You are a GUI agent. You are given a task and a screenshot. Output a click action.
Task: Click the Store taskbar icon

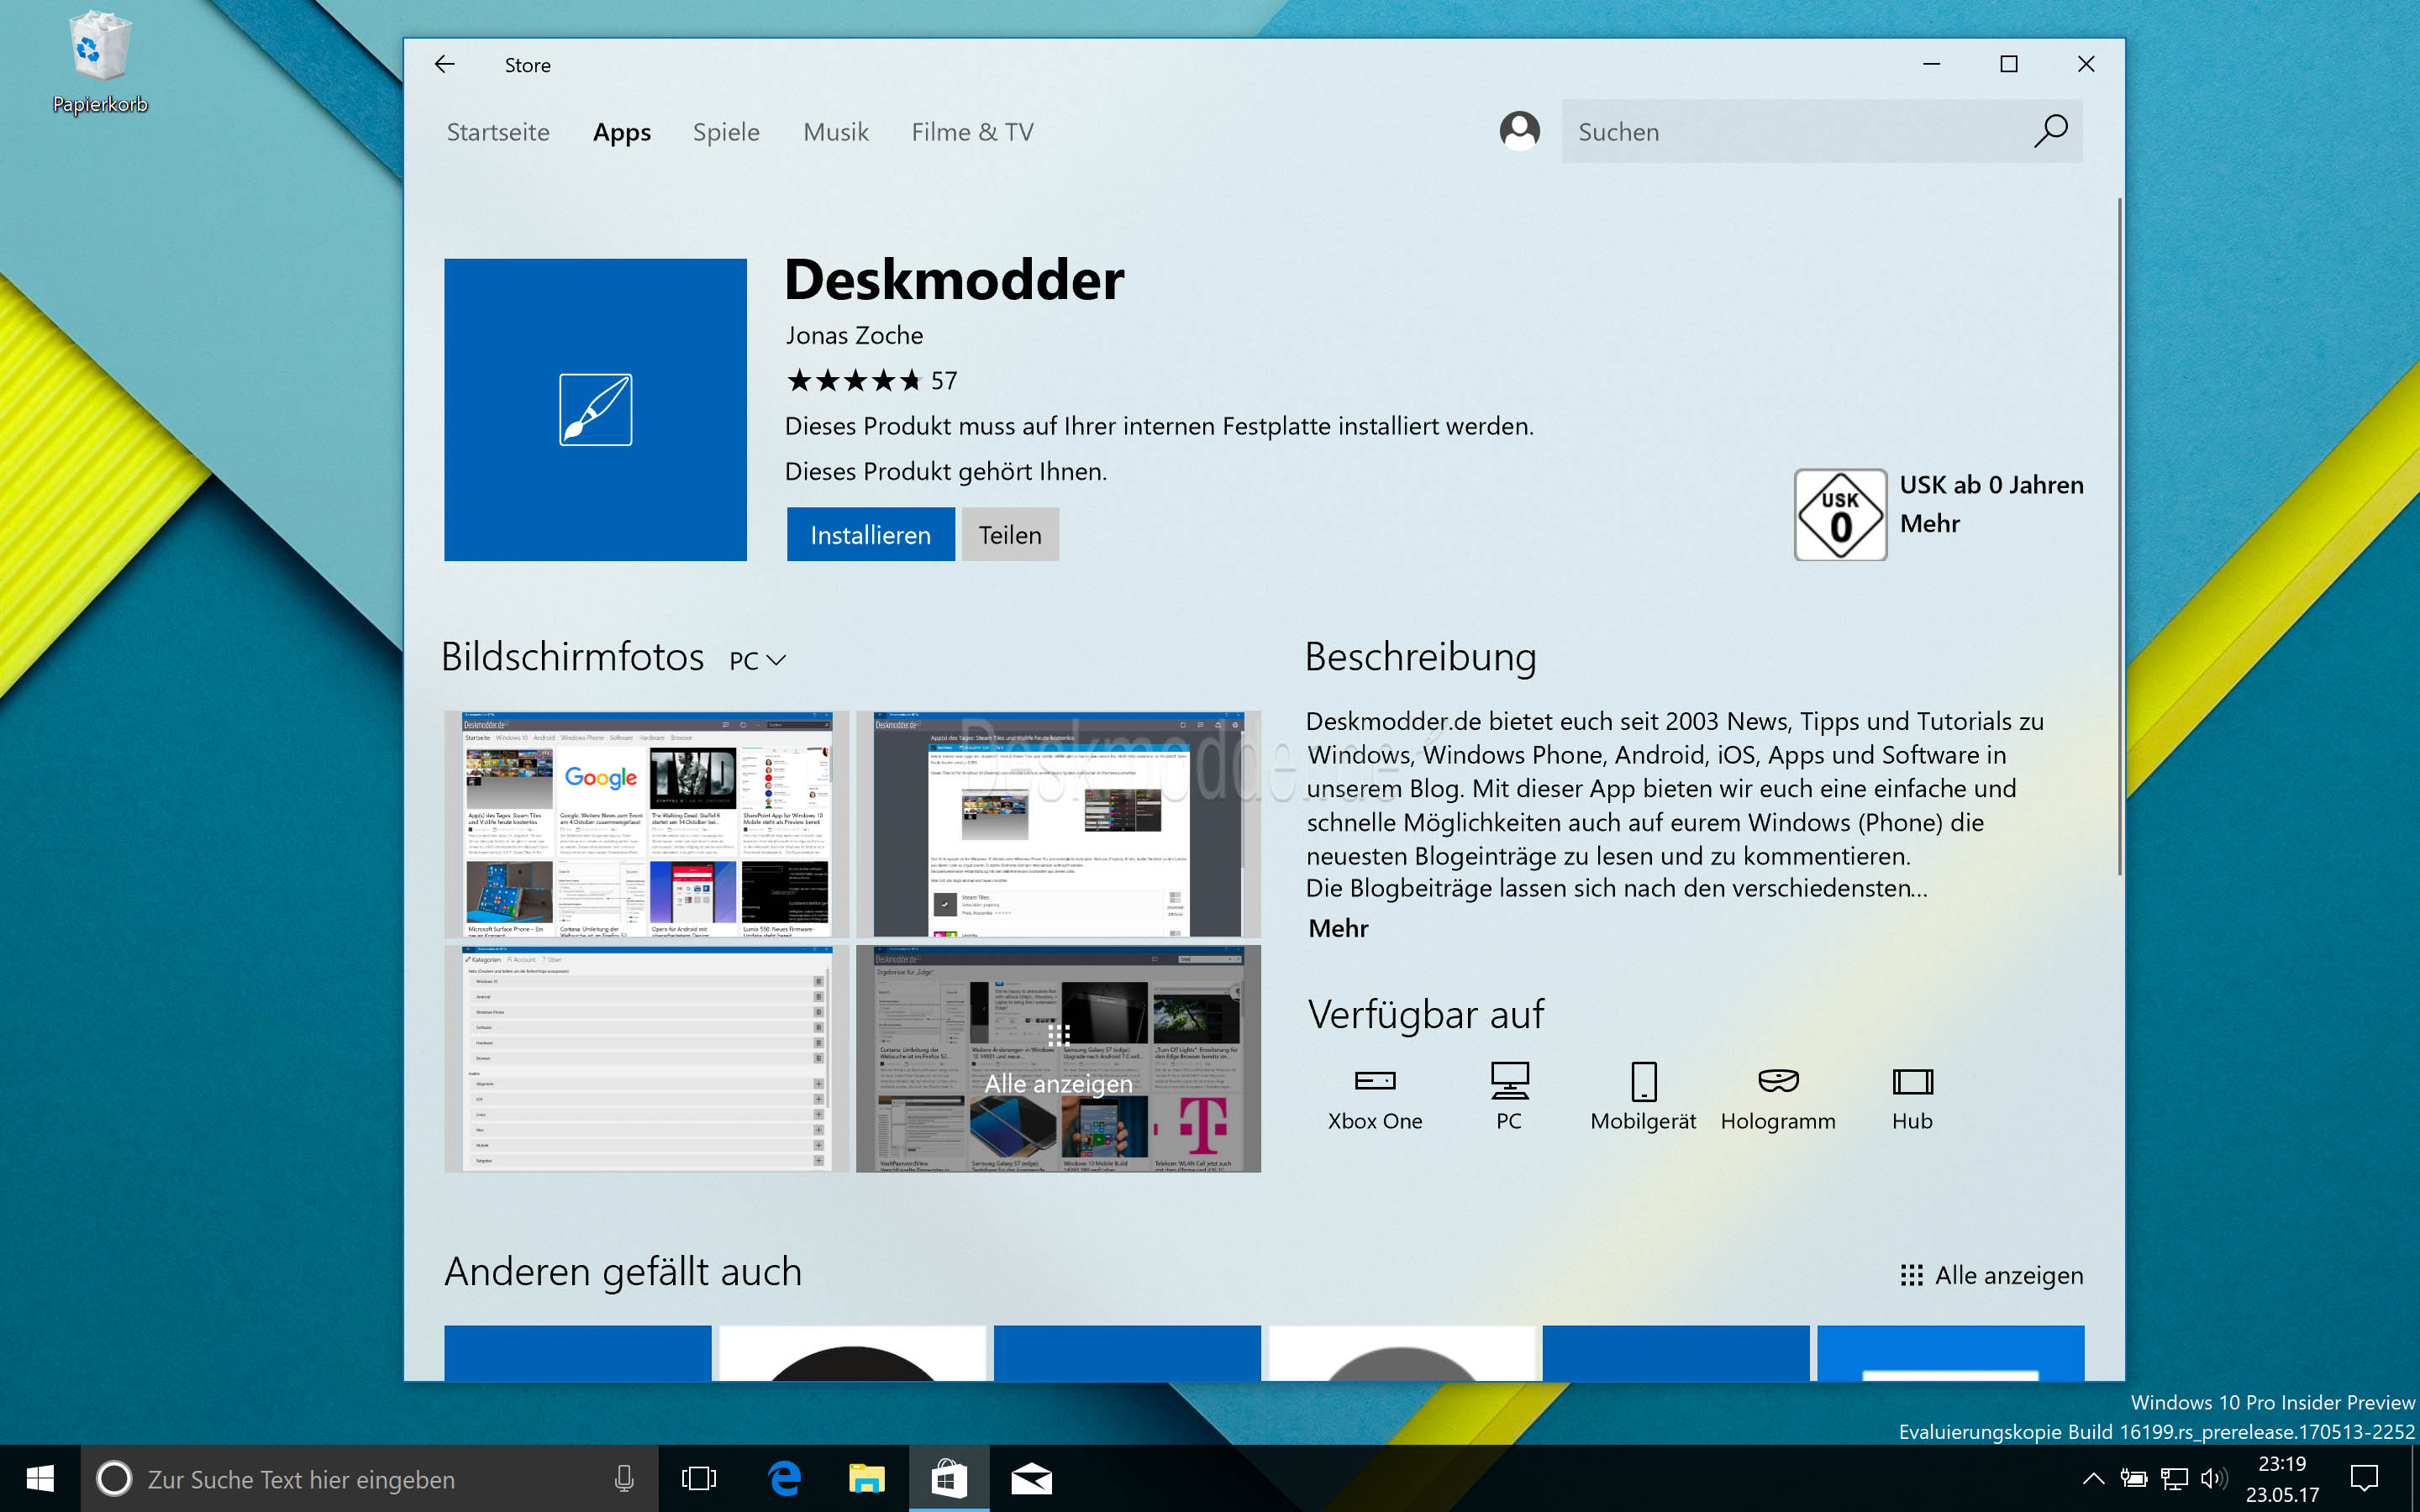949,1478
